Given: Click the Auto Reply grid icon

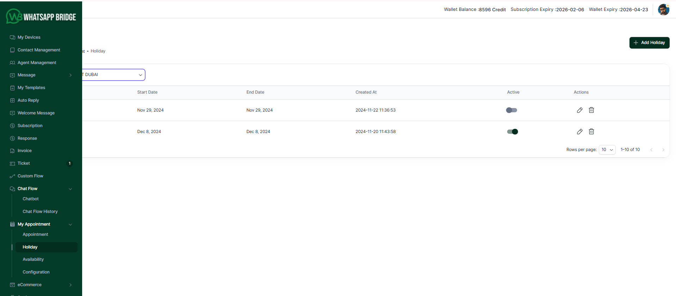Looking at the screenshot, I should (12, 100).
